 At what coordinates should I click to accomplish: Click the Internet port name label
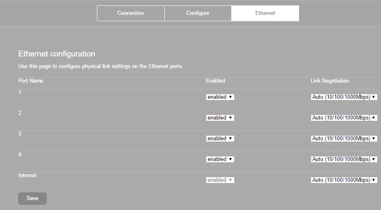[x=27, y=175]
